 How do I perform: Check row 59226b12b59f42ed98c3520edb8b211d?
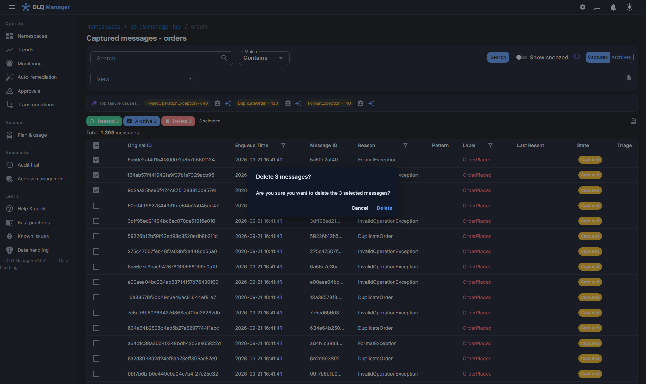96,236
